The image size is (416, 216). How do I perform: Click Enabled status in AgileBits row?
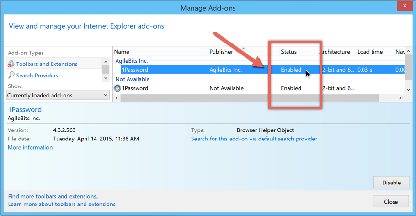291,70
